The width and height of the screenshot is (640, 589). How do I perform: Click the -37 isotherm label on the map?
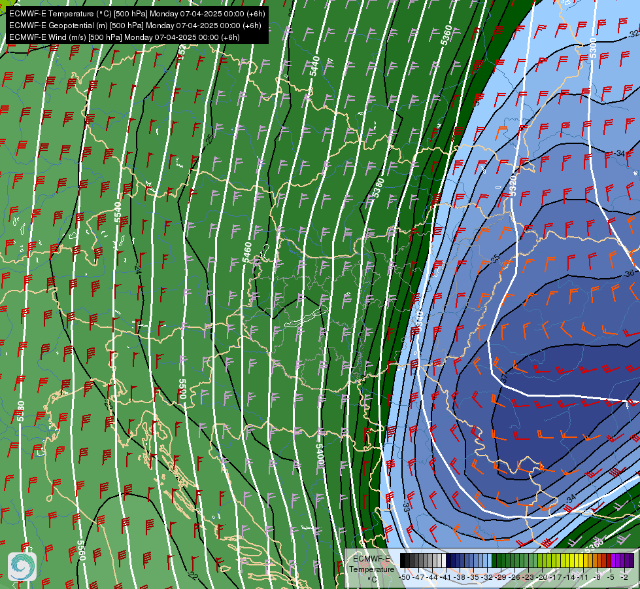(x=505, y=378)
